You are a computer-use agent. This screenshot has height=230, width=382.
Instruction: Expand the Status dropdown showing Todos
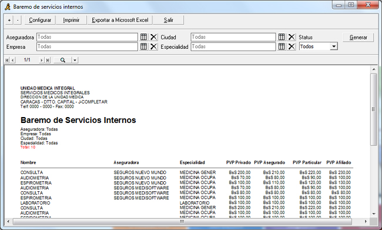(x=334, y=46)
